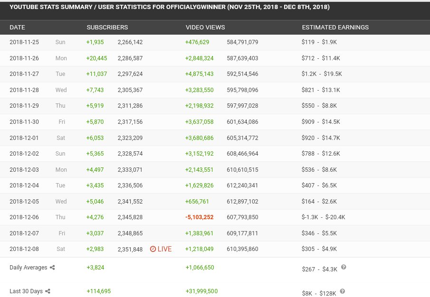Select subscriber total 2,333,071
Image resolution: width=430 pixels, height=297 pixels.
point(130,170)
